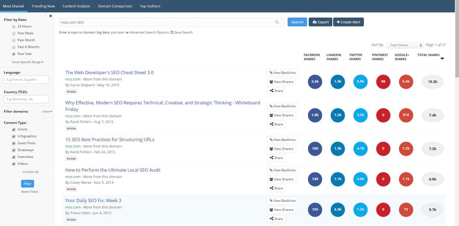The width and height of the screenshot is (459, 226).
Task: Click the Export button
Action: click(320, 22)
